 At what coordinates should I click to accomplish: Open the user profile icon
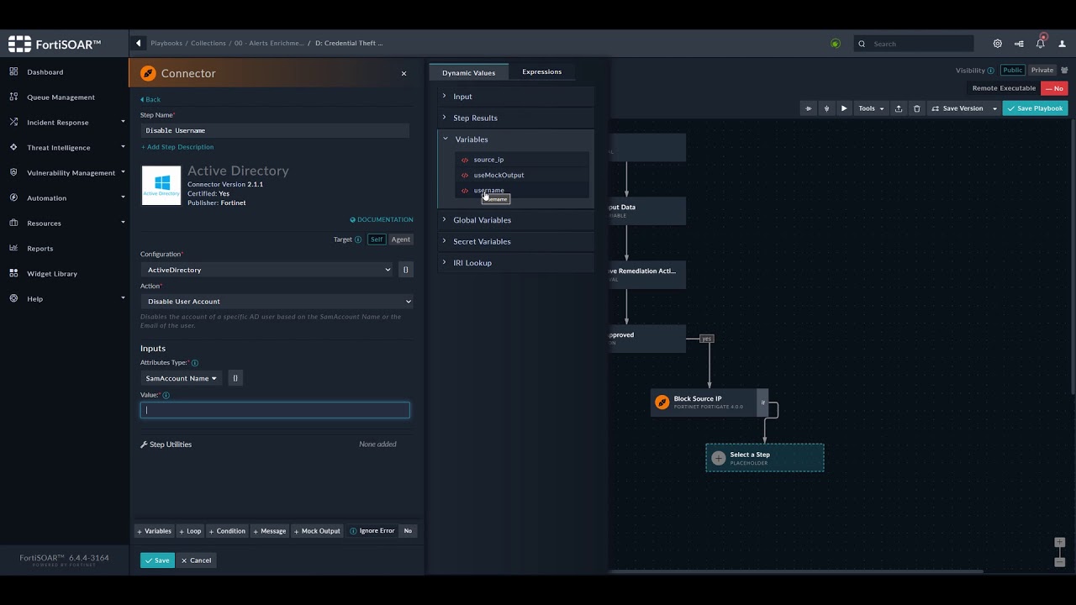1062,44
